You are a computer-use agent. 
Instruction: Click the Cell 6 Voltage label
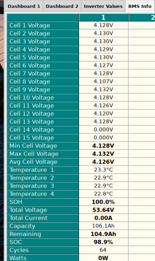(x=30, y=66)
